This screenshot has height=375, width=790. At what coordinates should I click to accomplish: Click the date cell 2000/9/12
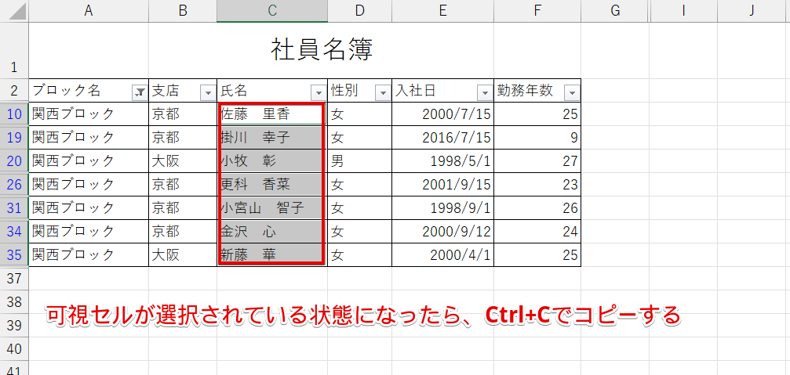(443, 231)
